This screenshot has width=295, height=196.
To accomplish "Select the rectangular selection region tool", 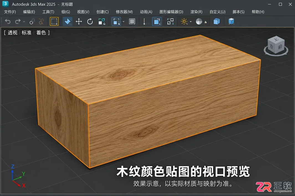I will (54, 21).
